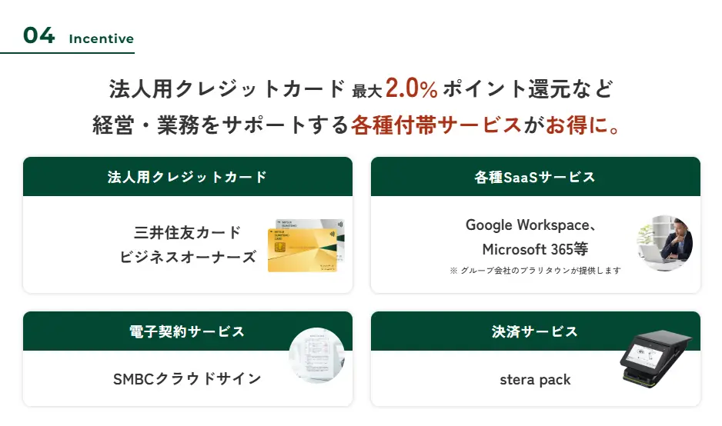
Task: Open the stera pack label
Action: (x=535, y=380)
